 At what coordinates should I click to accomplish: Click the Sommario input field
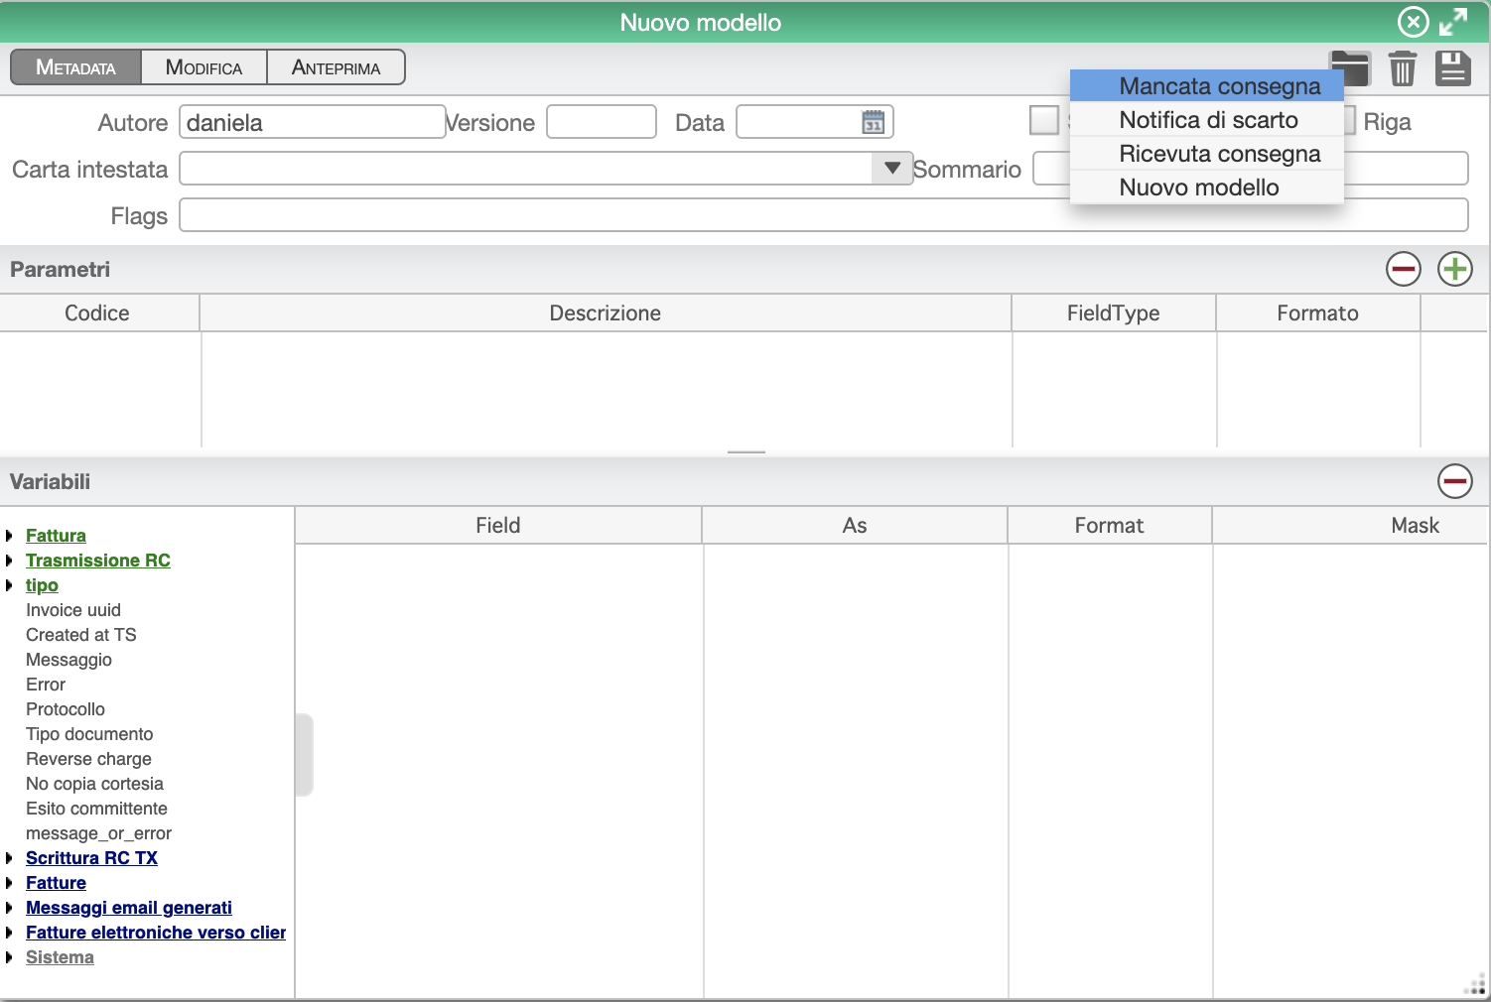click(1250, 169)
